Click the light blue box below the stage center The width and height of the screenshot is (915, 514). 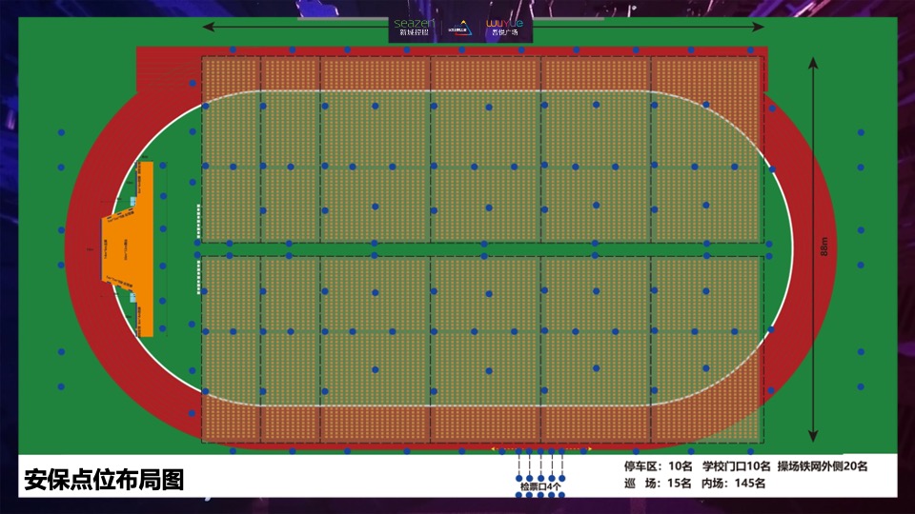(x=133, y=297)
